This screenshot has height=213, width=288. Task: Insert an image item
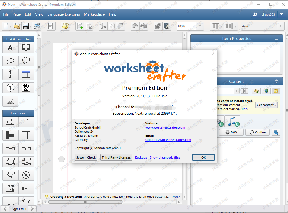(x=10, y=101)
